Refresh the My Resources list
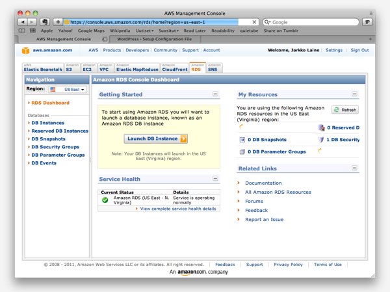390x292 pixels. [344, 110]
